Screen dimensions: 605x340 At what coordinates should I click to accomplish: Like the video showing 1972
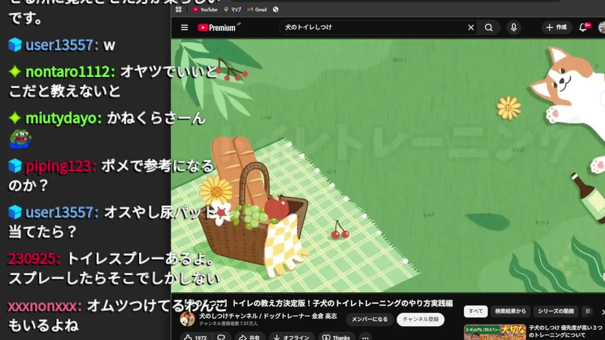[196, 337]
